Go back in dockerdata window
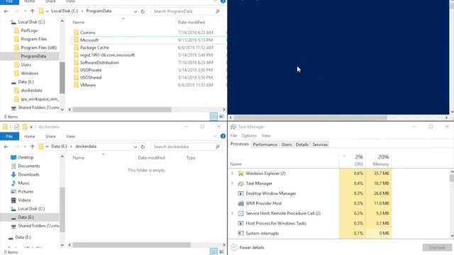This screenshot has height=255, width=454. (x=6, y=147)
